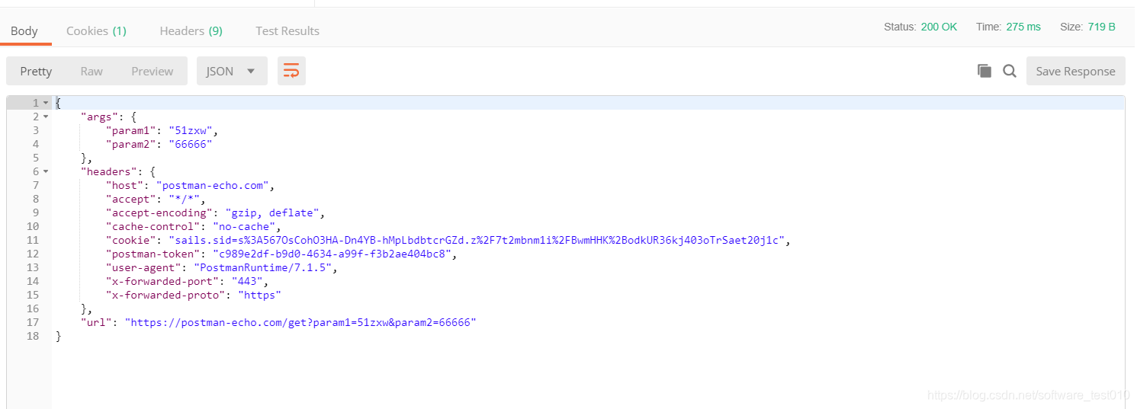Collapse the "headers" object fold arrow

46,171
